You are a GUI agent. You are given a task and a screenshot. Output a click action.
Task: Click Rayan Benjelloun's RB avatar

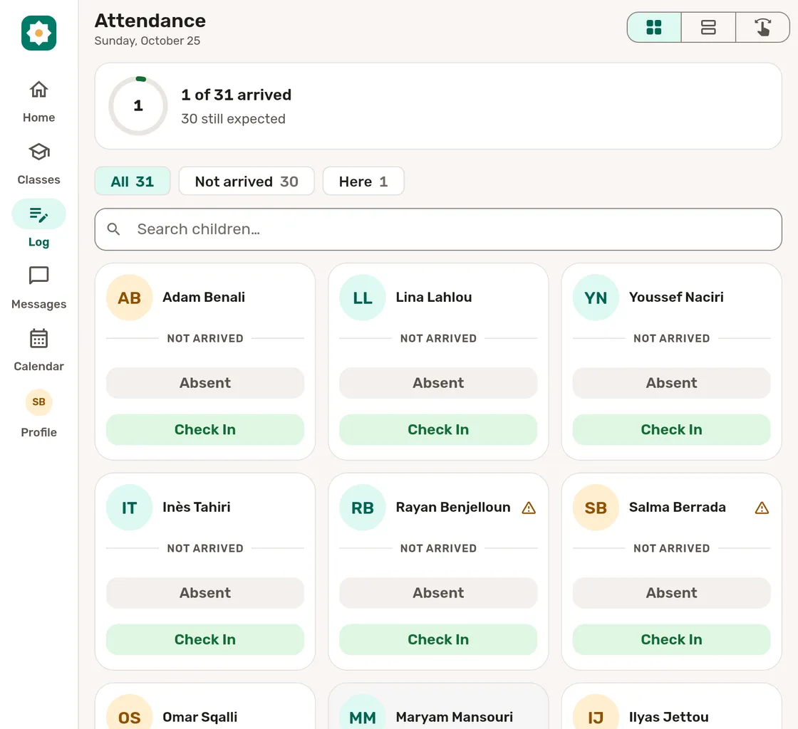363,508
